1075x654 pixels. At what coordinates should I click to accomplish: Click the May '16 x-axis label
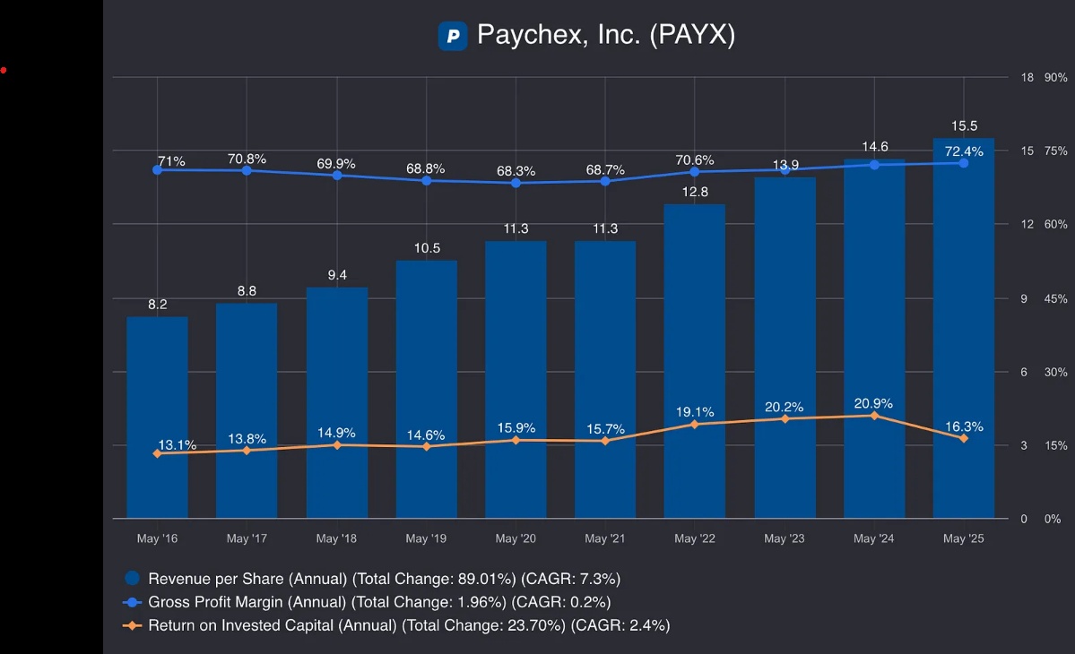pyautogui.click(x=157, y=538)
